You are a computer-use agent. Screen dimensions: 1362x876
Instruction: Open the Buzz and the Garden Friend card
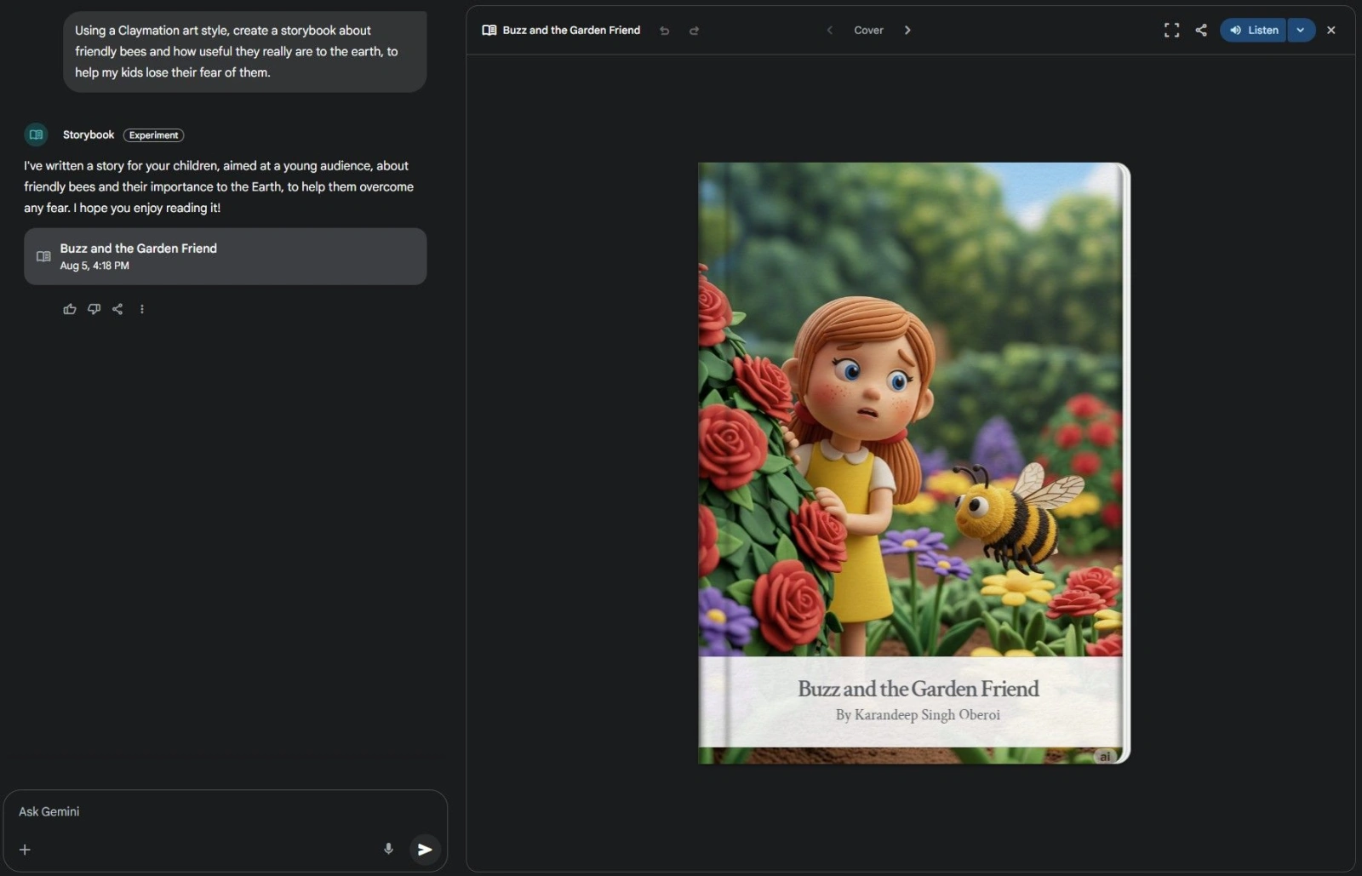[x=225, y=256]
